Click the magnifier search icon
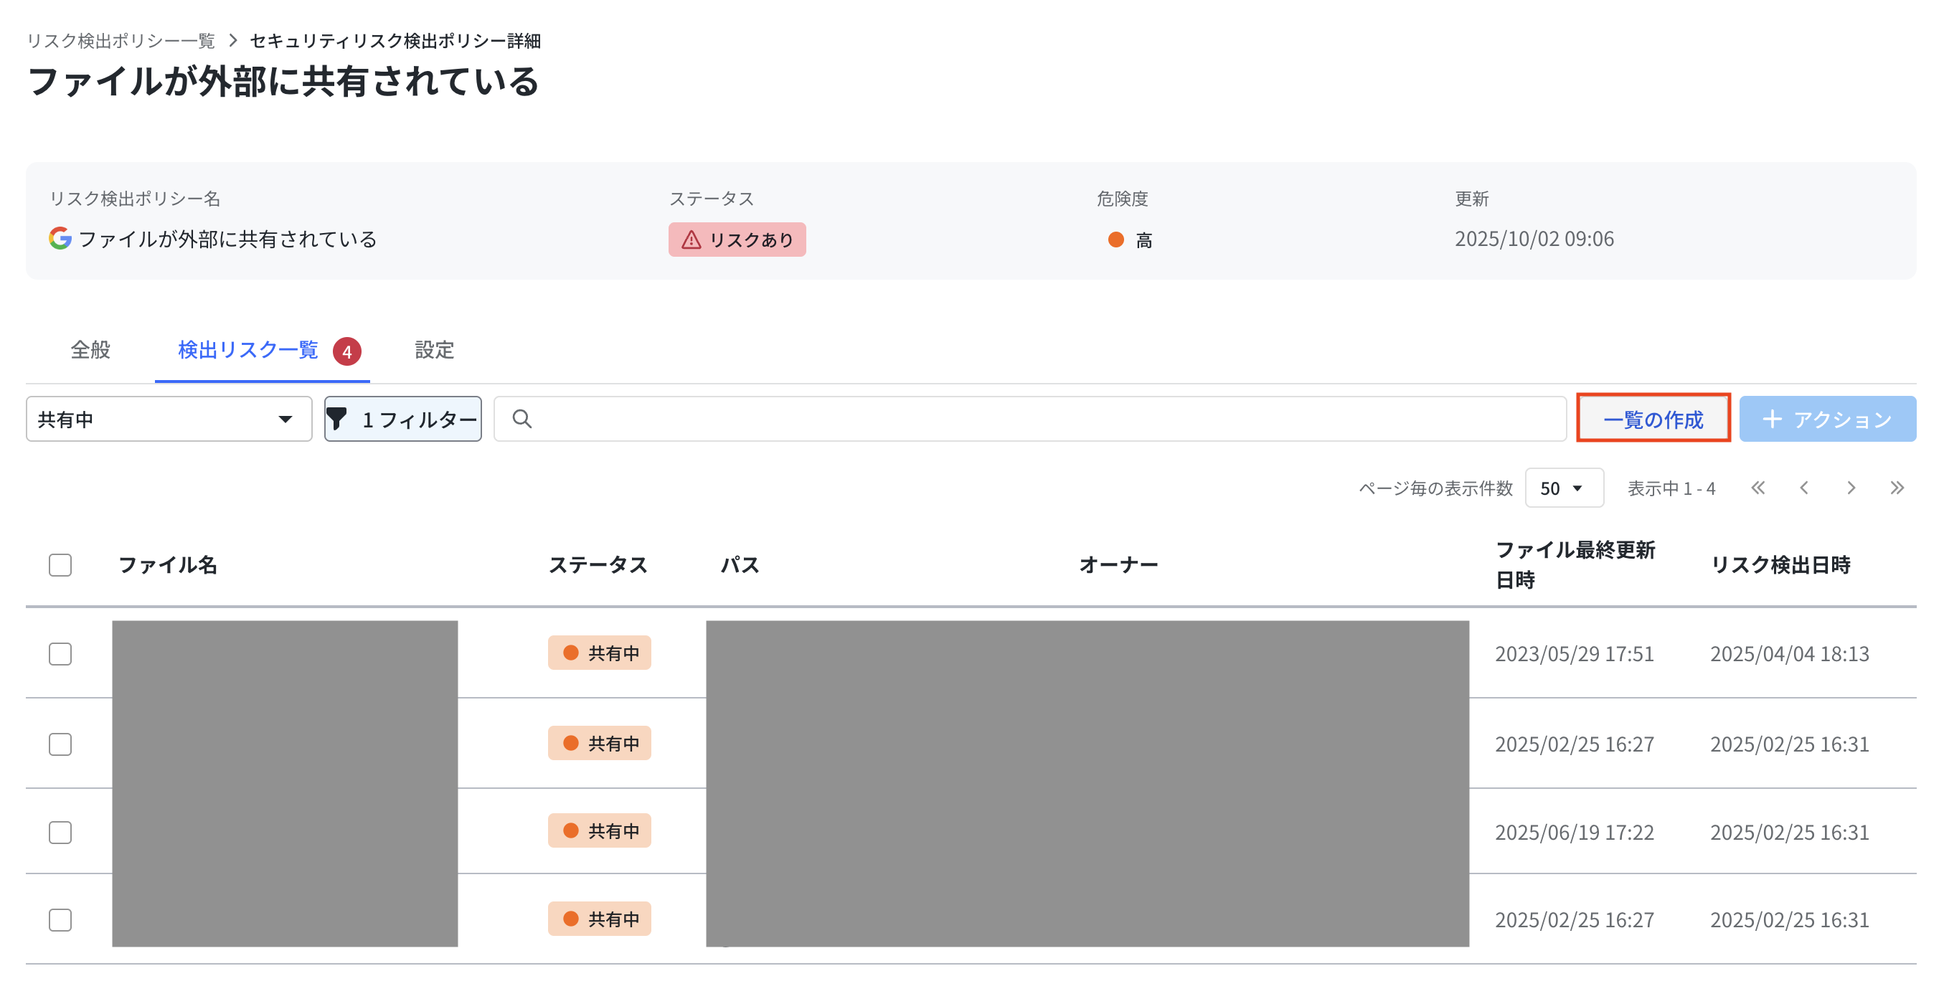The height and width of the screenshot is (1004, 1944). [522, 419]
